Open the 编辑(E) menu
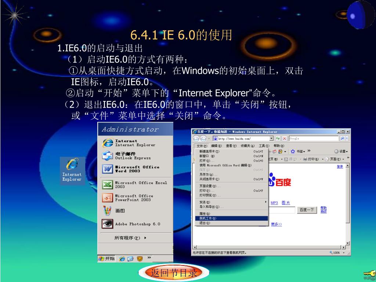The width and height of the screenshot is (376, 282). tap(216, 146)
